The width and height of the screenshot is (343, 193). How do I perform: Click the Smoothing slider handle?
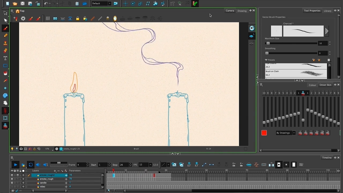(x=267, y=53)
